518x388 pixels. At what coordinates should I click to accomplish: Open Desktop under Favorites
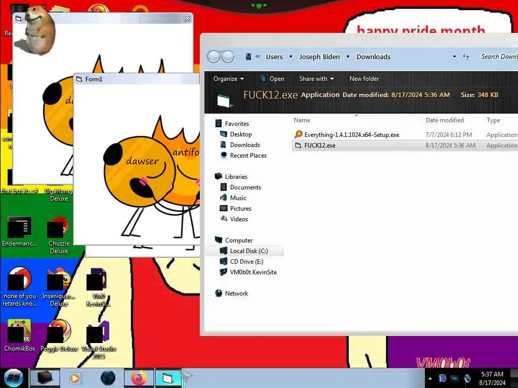(x=241, y=134)
